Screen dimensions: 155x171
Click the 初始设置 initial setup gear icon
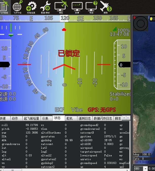[31, 7]
